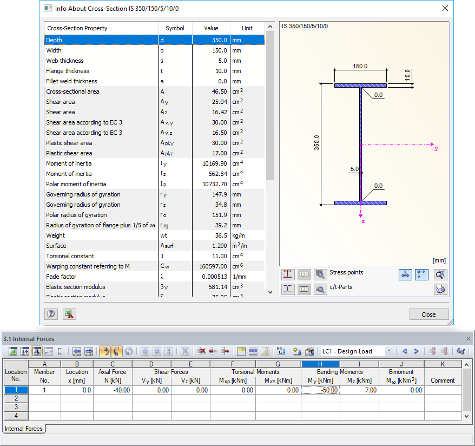Toggle principal axes display in the section graphic
This screenshot has width=475, height=446.
tap(421, 274)
